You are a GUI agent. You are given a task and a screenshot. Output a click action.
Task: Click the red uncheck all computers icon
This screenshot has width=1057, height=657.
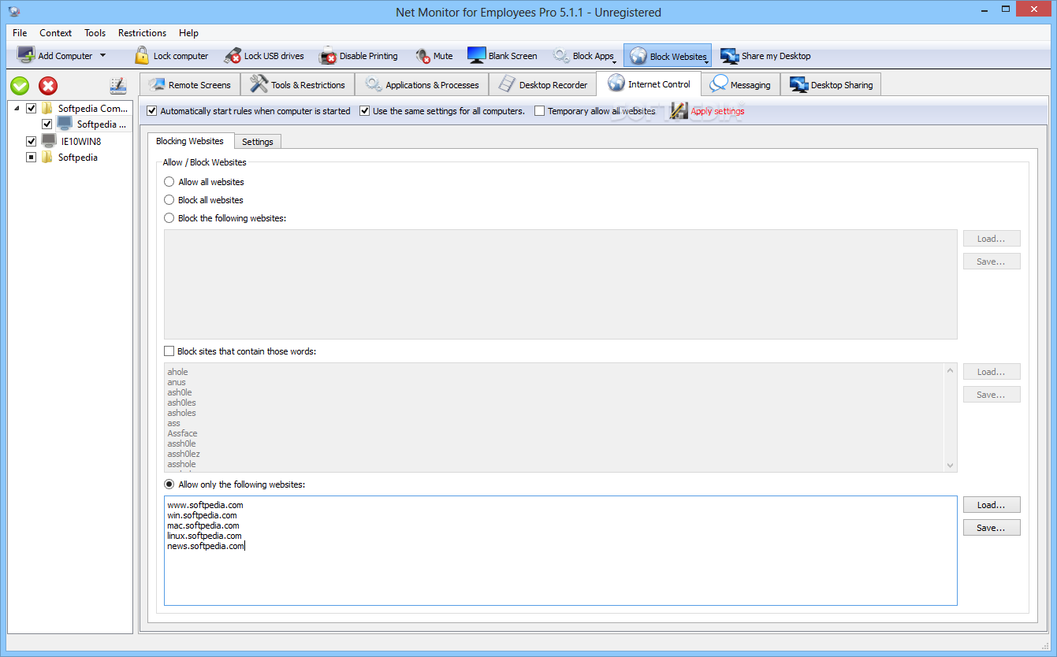point(48,86)
